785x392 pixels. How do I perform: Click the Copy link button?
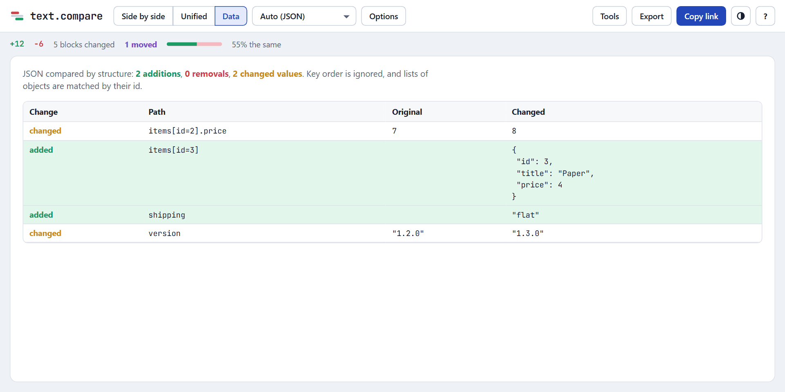coord(701,16)
